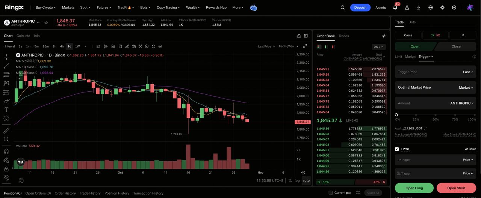Click the download app icon
Viewport: 481px width, 198px height.
point(419,7)
